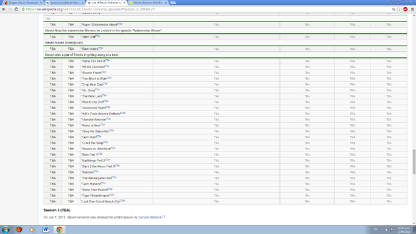Open citation link after "Super Watermelon Island"
The image size is (416, 234).
point(120,24)
